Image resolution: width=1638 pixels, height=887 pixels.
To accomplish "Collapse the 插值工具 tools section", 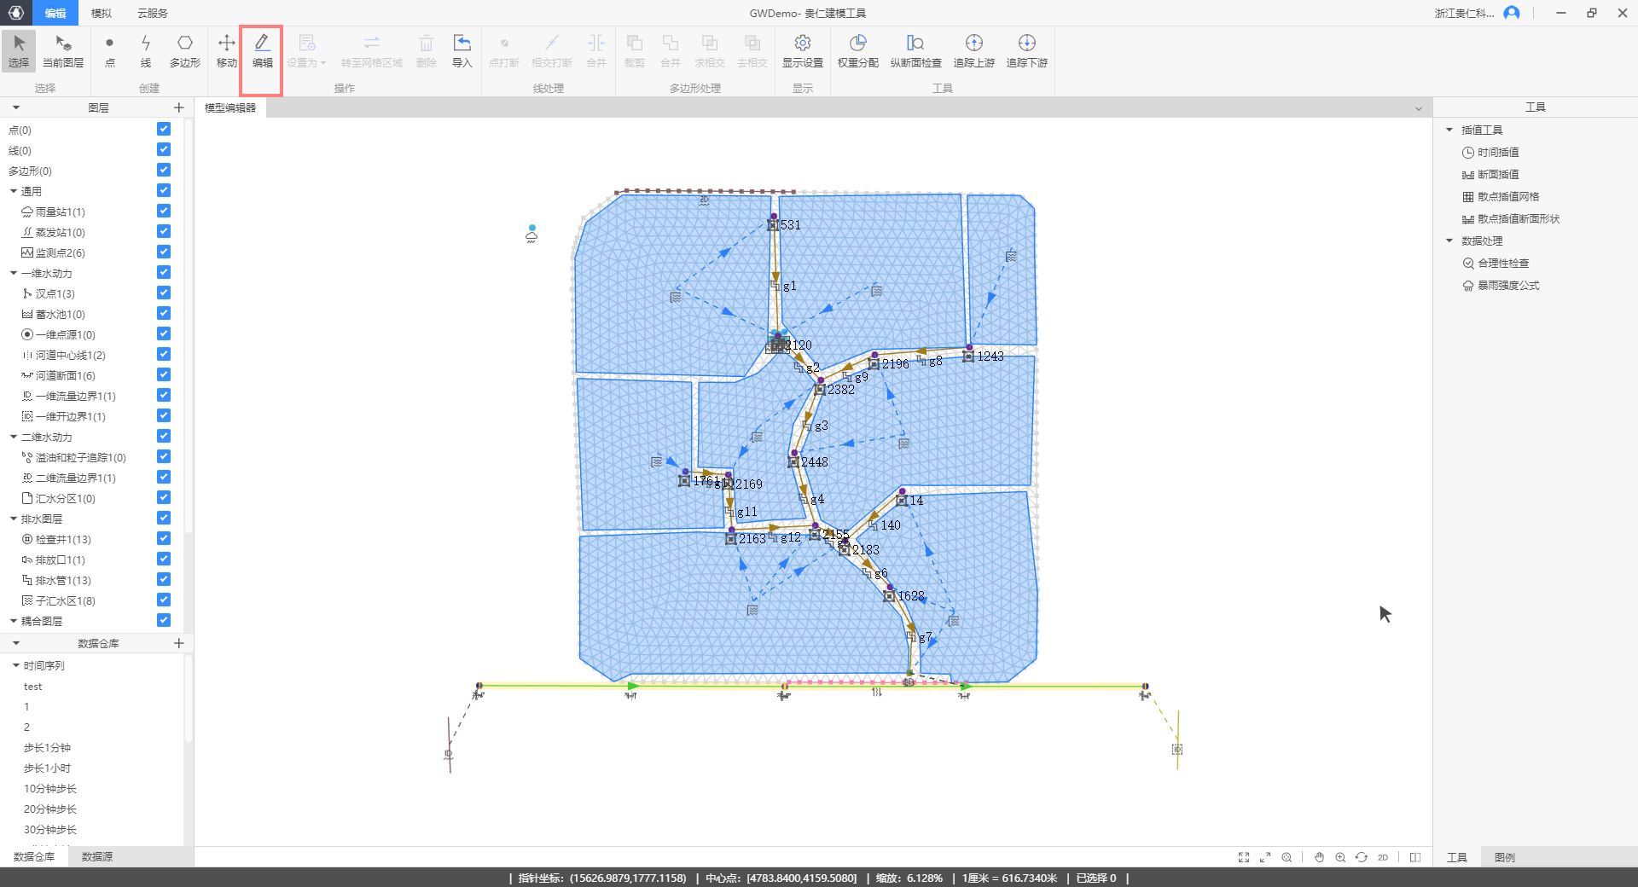I will pyautogui.click(x=1449, y=130).
